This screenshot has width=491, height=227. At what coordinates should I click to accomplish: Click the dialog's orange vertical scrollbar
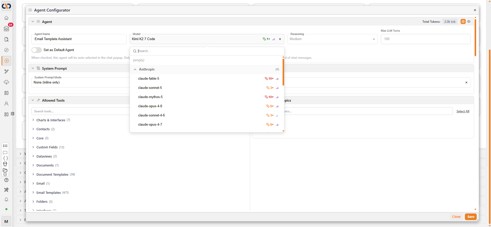click(475, 38)
